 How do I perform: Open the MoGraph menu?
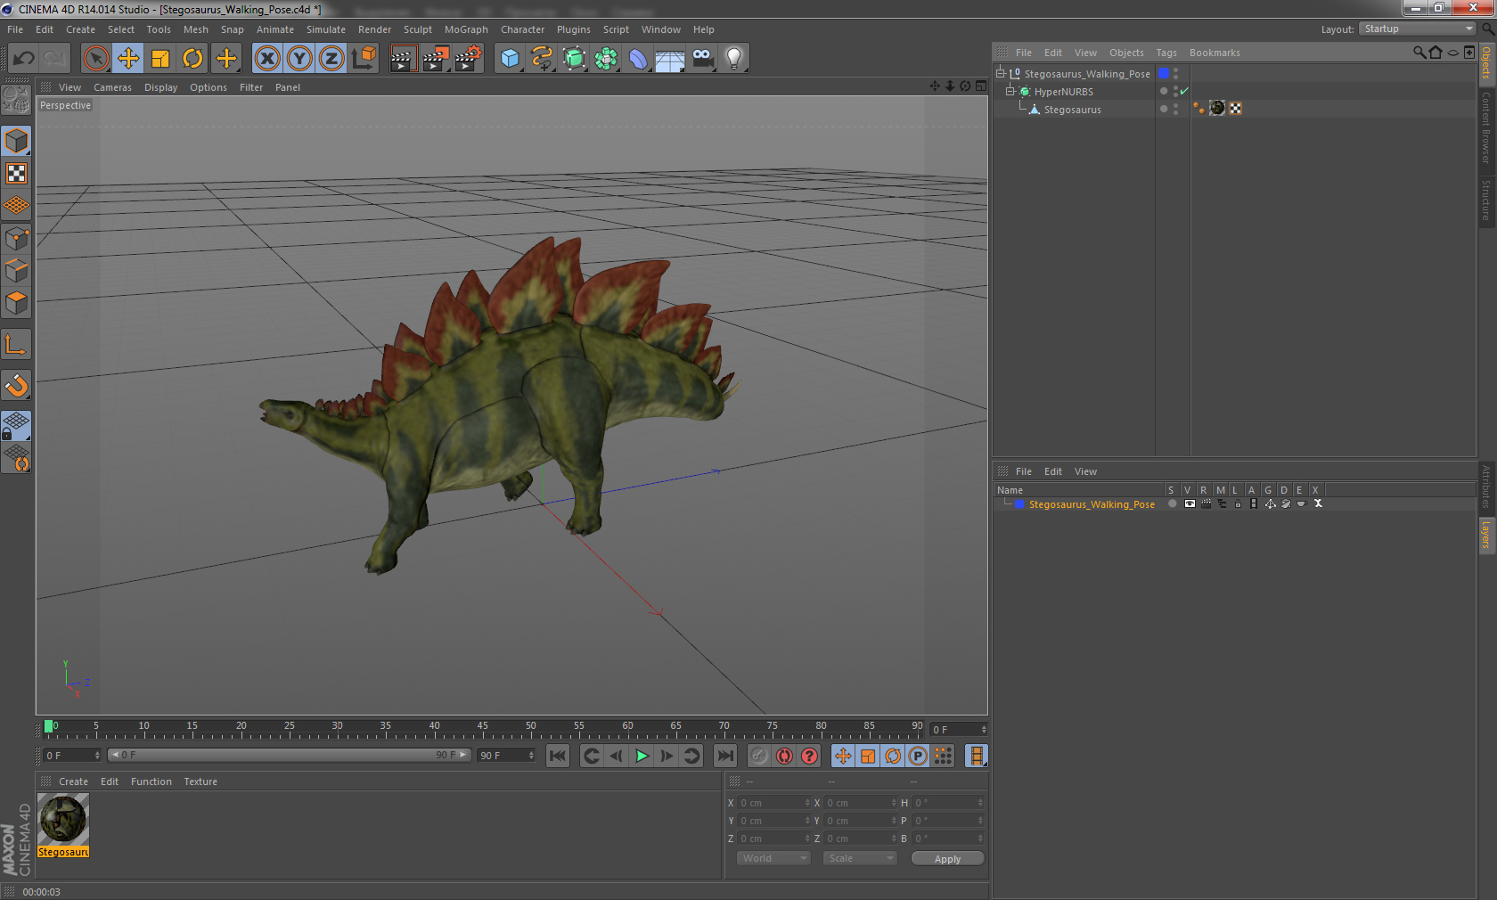tap(466, 29)
